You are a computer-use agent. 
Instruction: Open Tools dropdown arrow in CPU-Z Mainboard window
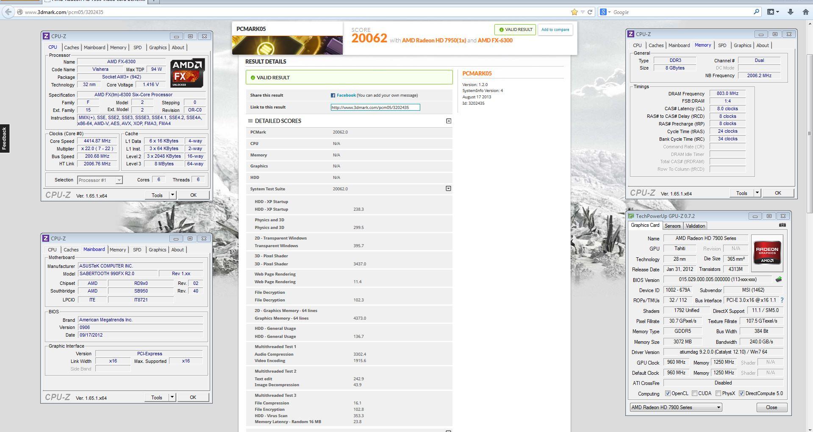click(x=172, y=397)
